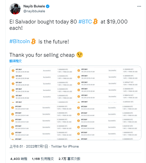The height and width of the screenshot is (163, 146).
Task: Open the #BTC hashtag
Action: [85, 22]
